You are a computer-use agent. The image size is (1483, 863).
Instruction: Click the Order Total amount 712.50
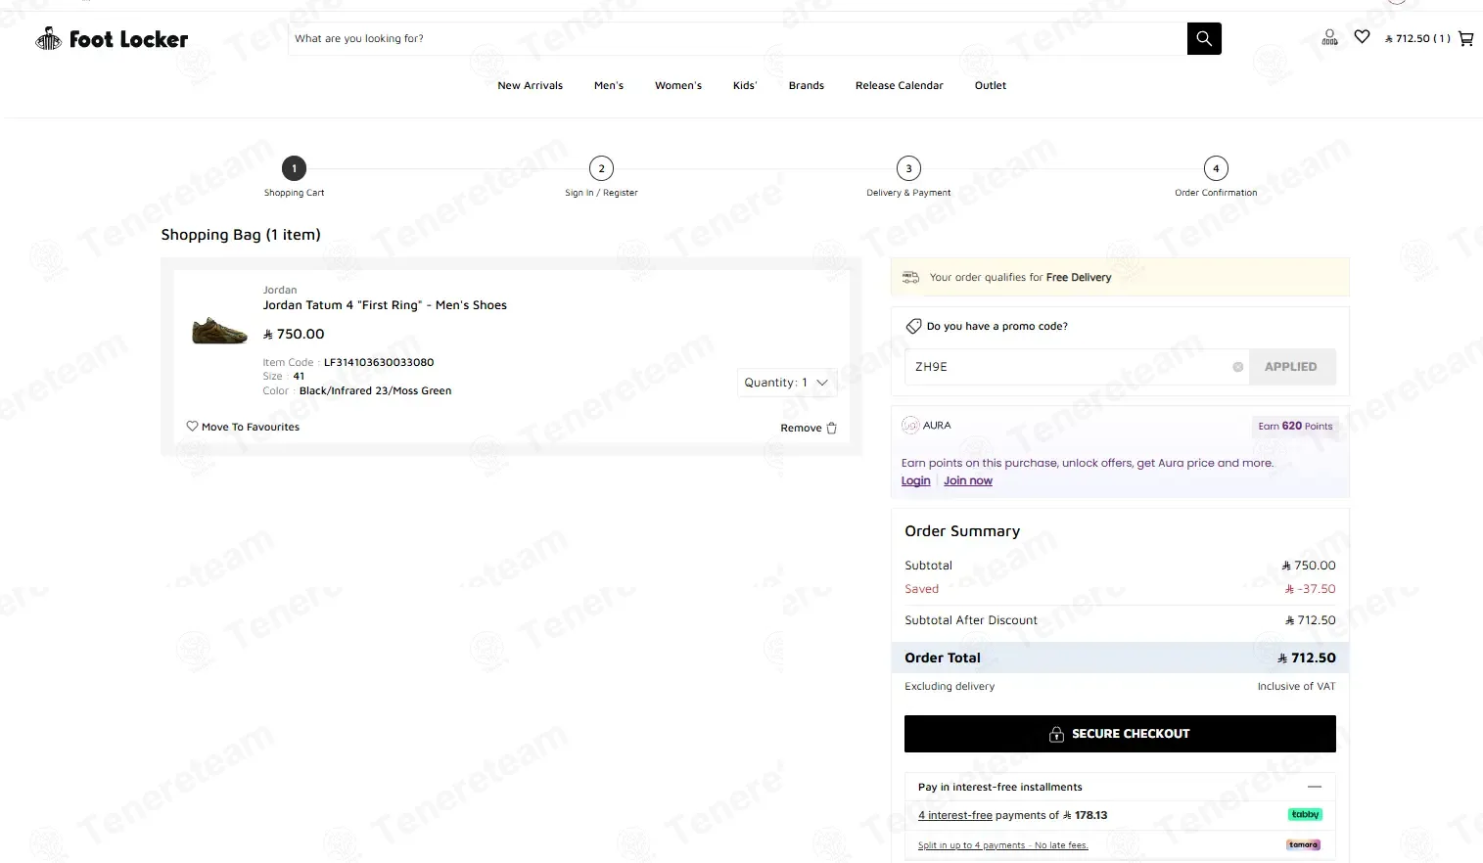pyautogui.click(x=1307, y=658)
